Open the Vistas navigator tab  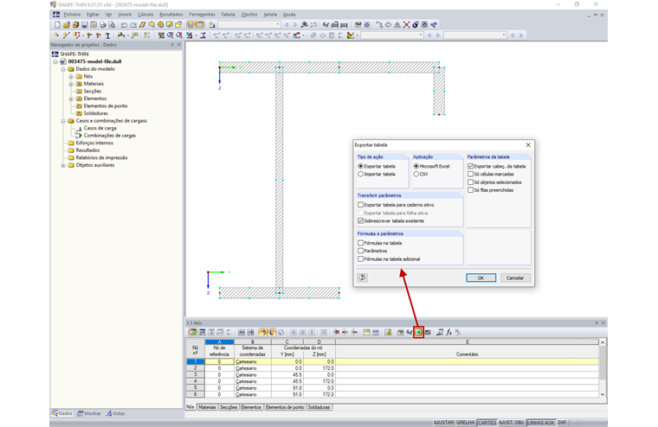point(115,413)
